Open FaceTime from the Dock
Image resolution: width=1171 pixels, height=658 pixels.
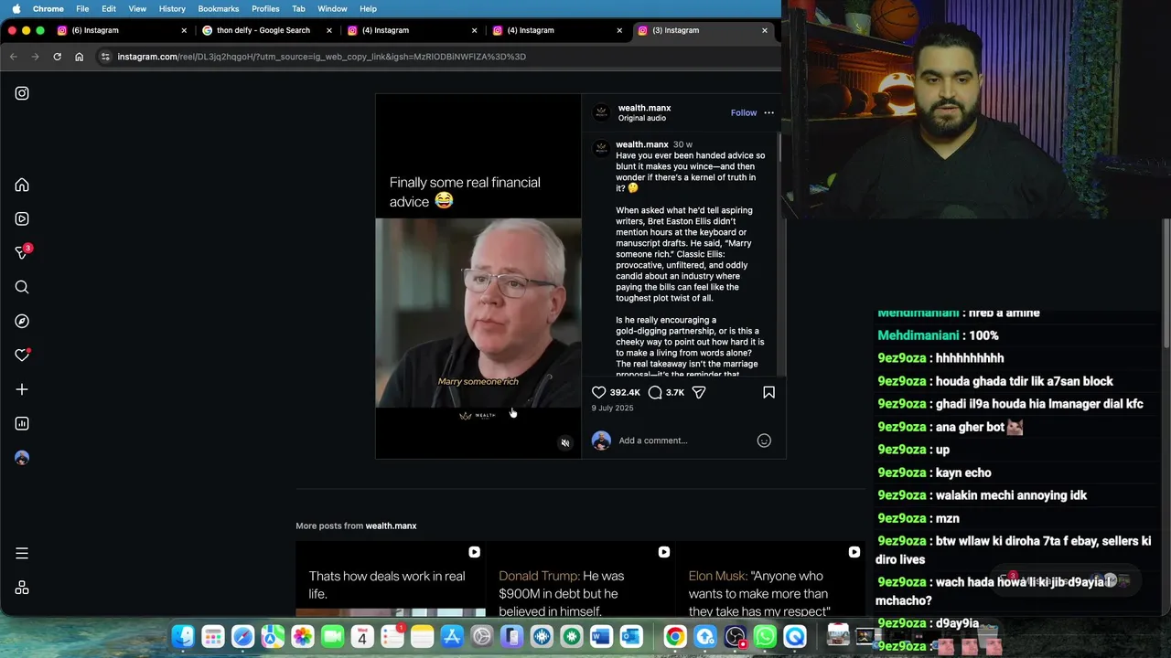[332, 637]
